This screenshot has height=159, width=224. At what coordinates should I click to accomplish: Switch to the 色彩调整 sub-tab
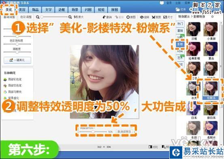[x=26, y=17]
